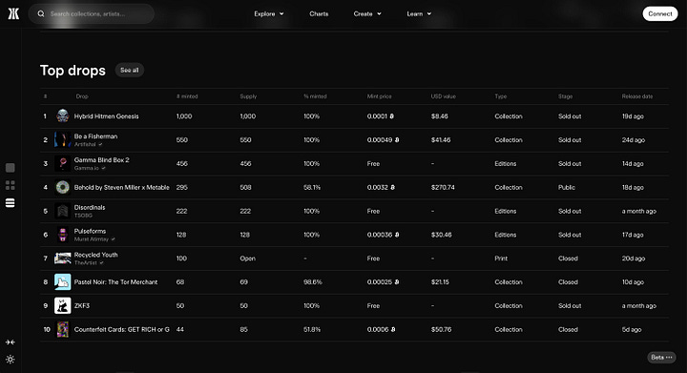Click the 'Supply' column header
The image size is (687, 373).
248,96
